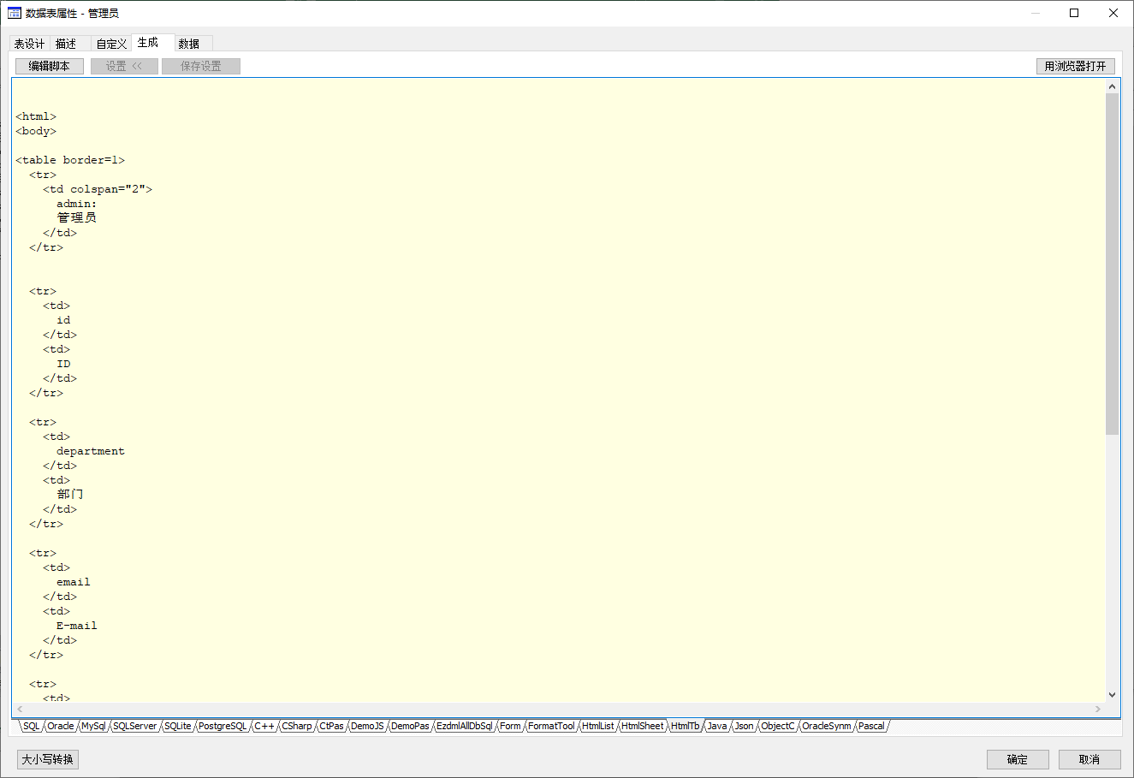The width and height of the screenshot is (1134, 778).
Task: Select the EzdmlAllDbSql generator tab
Action: 465,726
